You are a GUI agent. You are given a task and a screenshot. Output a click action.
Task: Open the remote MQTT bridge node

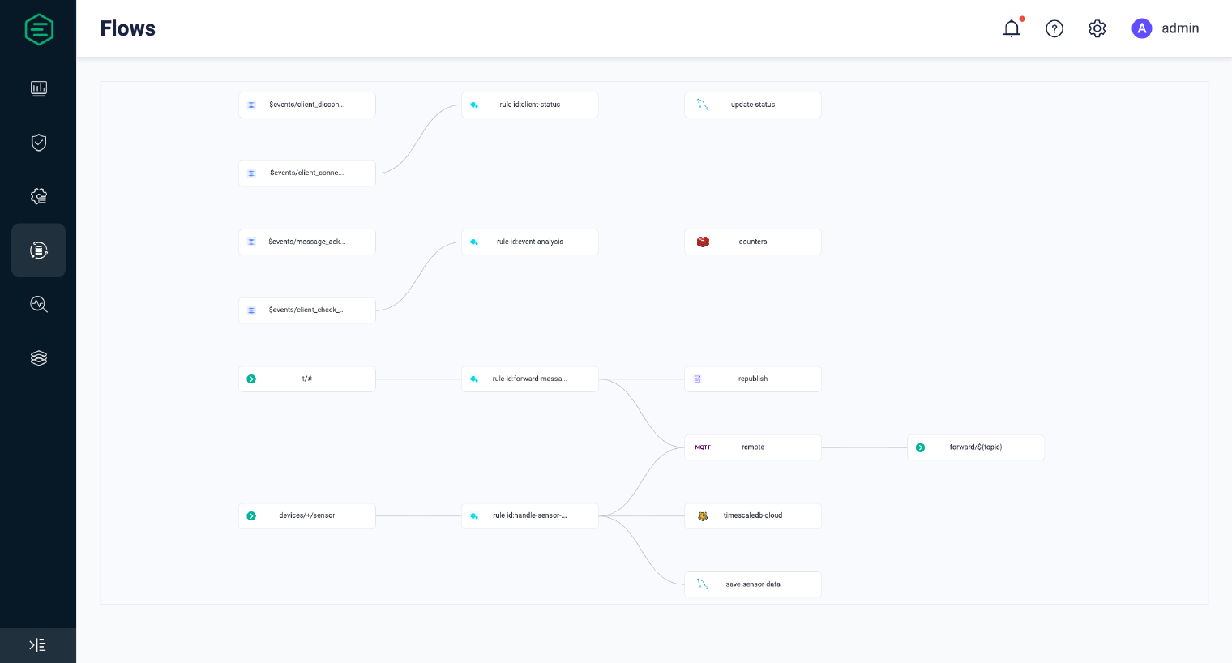753,447
